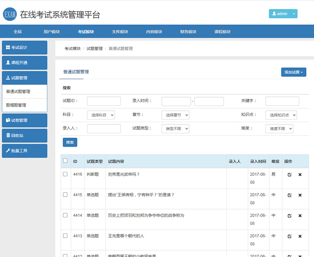Check the box for question 4414
Image resolution: width=314 pixels, height=257 pixels.
pyautogui.click(x=65, y=215)
